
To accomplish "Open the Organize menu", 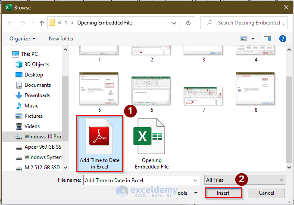I will (x=22, y=39).
